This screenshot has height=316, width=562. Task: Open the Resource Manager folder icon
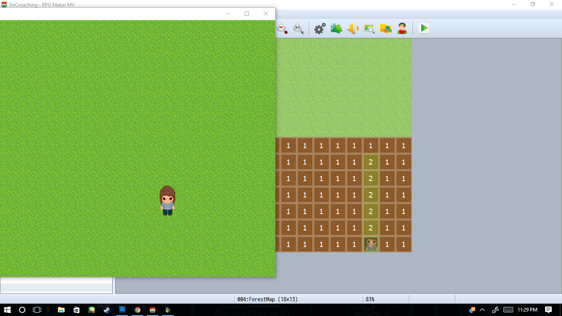click(386, 28)
